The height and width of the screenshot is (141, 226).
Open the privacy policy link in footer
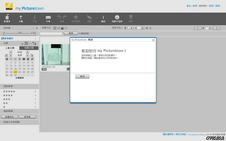168,134
